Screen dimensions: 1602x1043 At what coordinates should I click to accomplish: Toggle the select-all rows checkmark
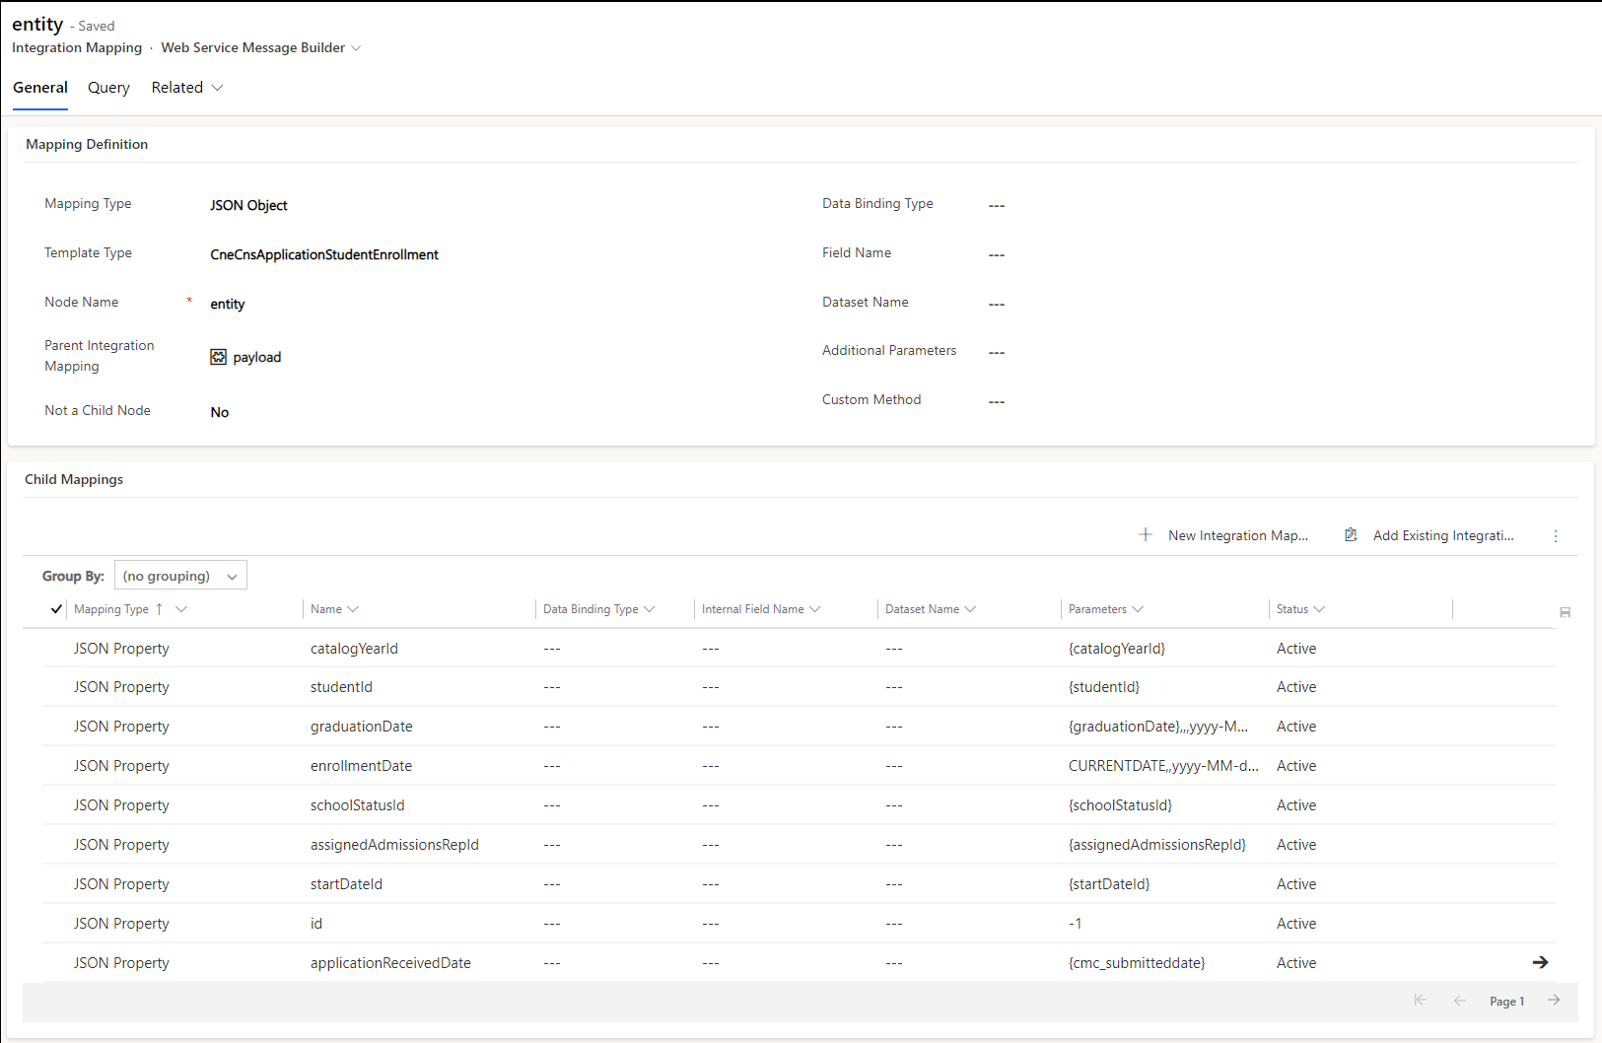55,609
